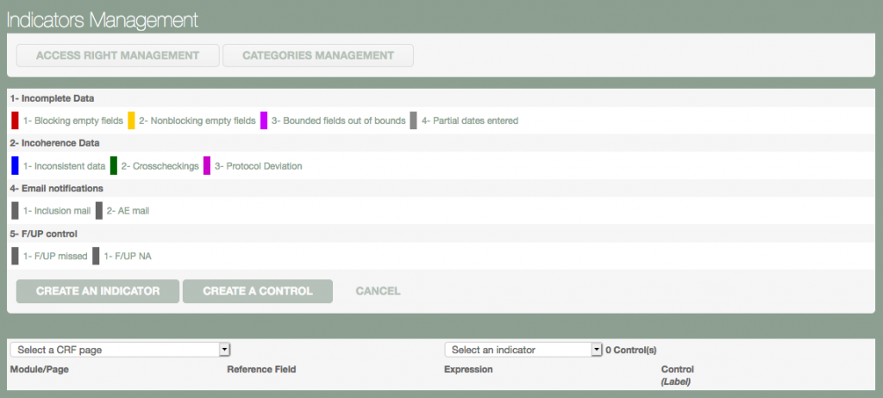Image resolution: width=883 pixels, height=398 pixels.
Task: Select the Crosscheckings indicator label
Action: 160,165
